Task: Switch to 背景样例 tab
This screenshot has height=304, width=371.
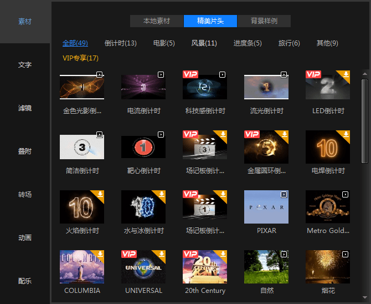Action: 264,21
